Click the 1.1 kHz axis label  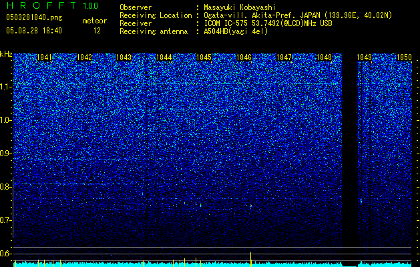point(5,87)
